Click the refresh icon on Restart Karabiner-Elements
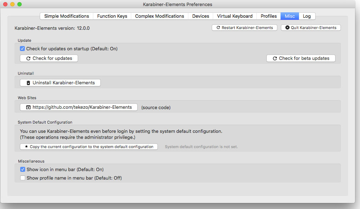Viewport: 360px width, 209px height. point(218,28)
